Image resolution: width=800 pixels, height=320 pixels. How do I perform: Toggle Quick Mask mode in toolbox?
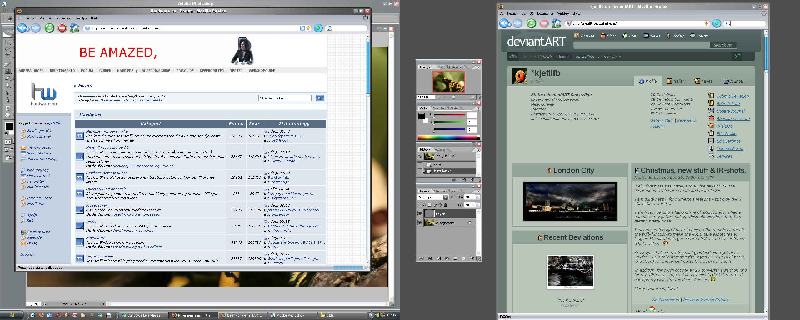(x=8, y=142)
